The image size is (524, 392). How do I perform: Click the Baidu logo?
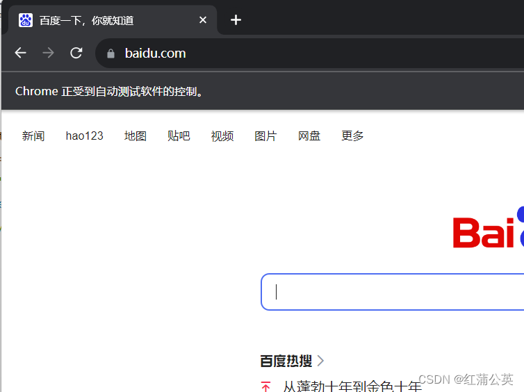[489, 228]
